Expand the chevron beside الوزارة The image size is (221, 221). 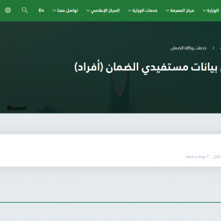[204, 10]
